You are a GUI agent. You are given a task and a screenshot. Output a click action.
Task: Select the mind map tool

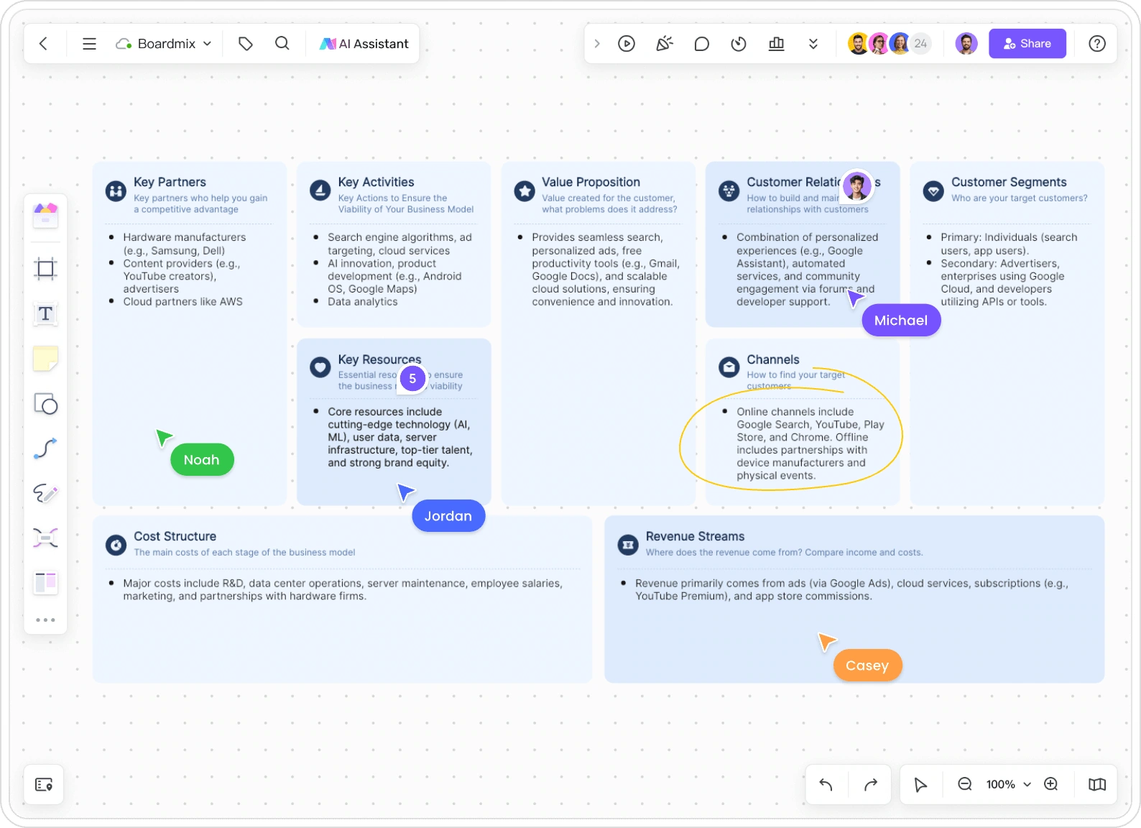coord(45,538)
